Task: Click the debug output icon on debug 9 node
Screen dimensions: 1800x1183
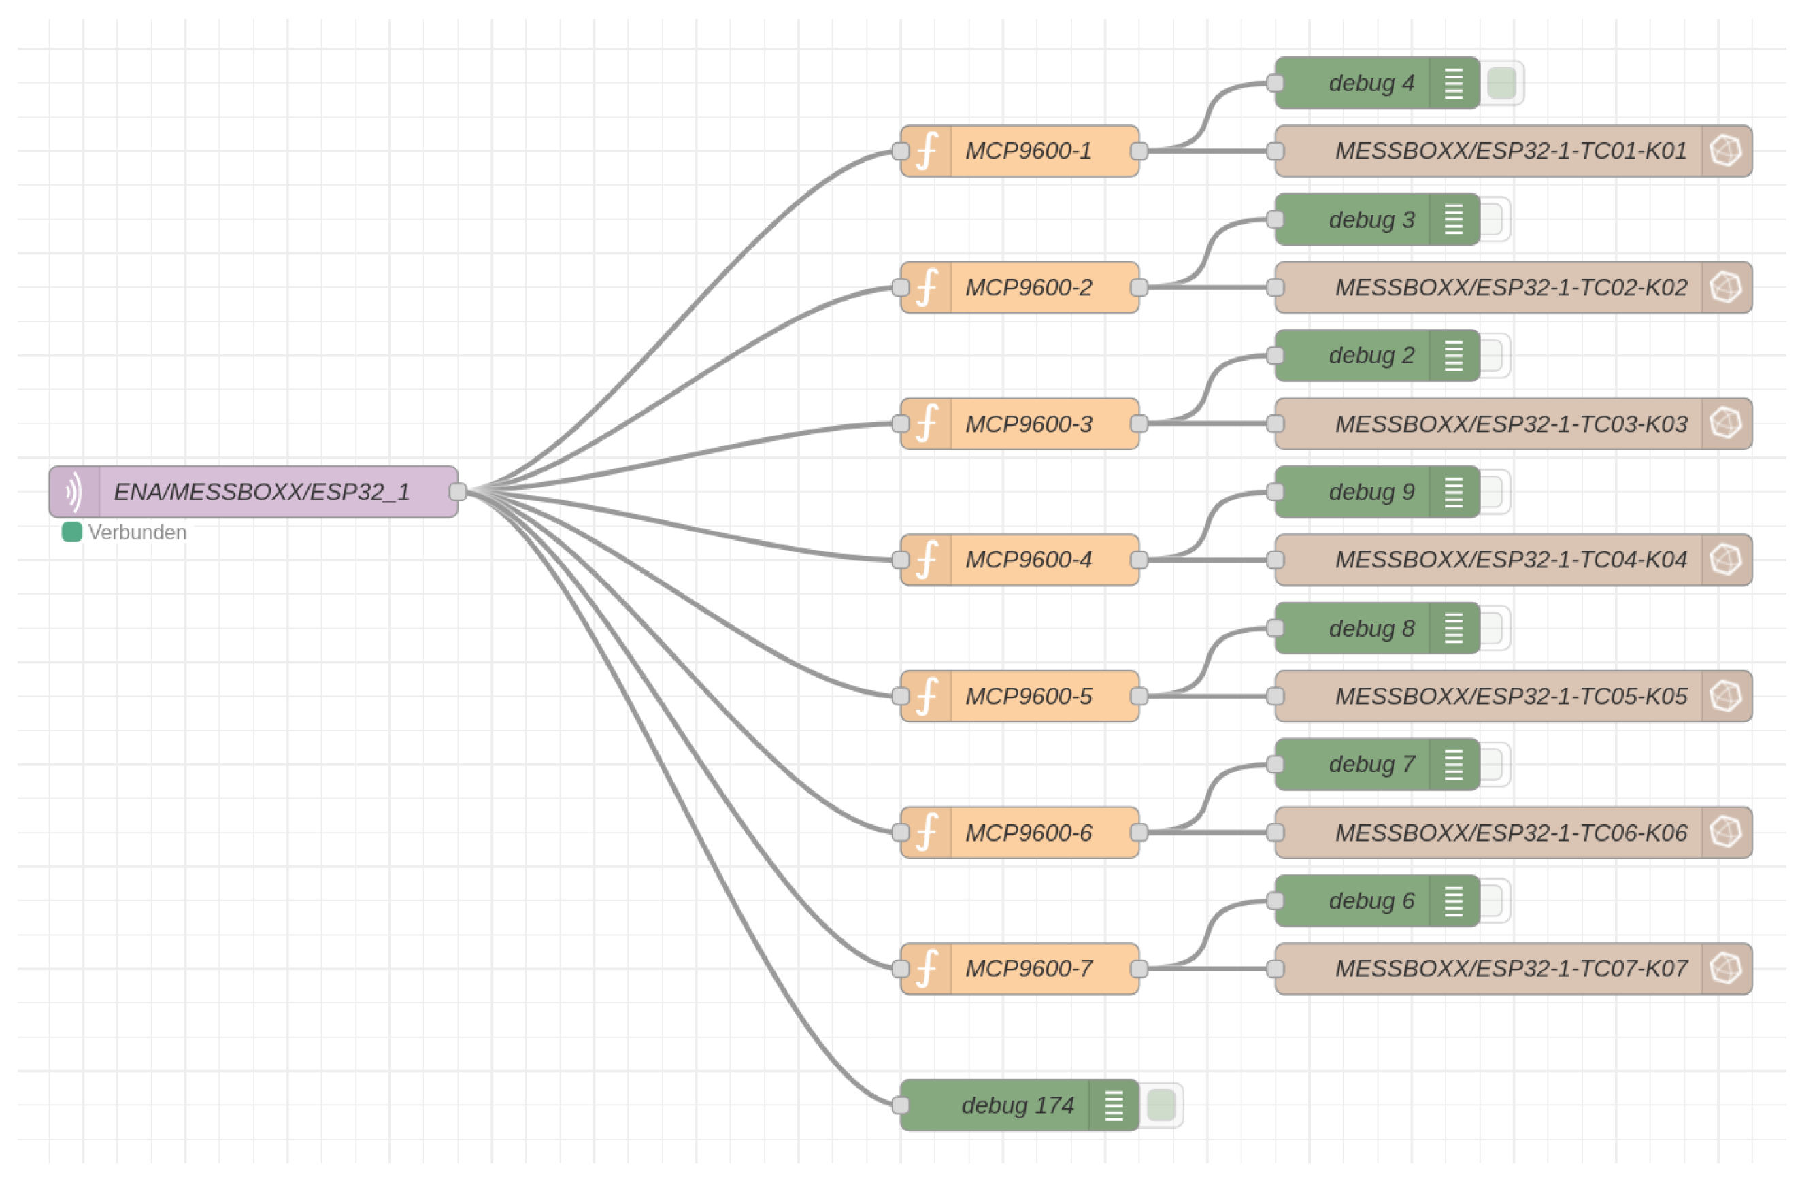Action: (1454, 492)
